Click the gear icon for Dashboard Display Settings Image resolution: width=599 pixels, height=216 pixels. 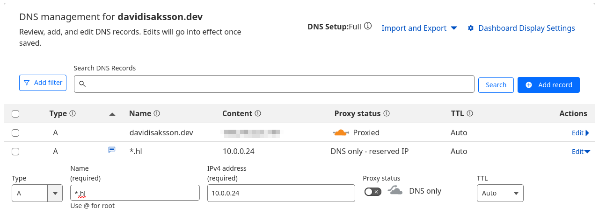(471, 28)
